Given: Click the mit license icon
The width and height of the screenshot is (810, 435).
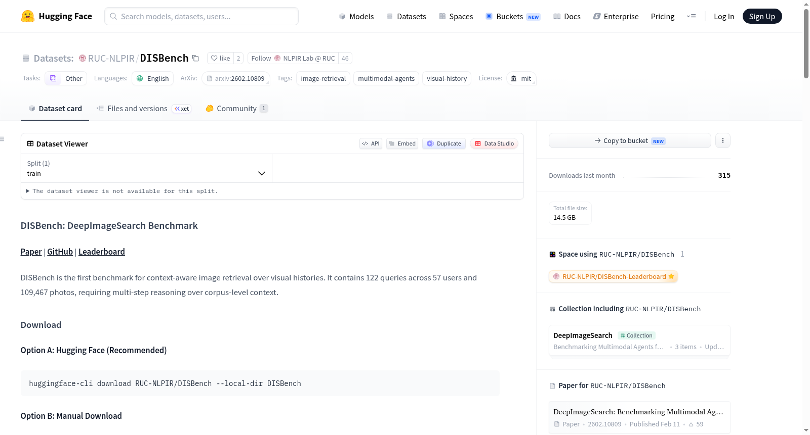Looking at the screenshot, I should click(514, 78).
